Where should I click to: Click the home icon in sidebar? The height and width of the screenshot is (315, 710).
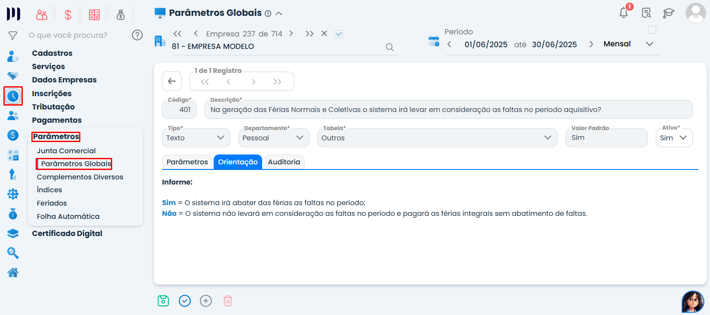click(x=13, y=272)
